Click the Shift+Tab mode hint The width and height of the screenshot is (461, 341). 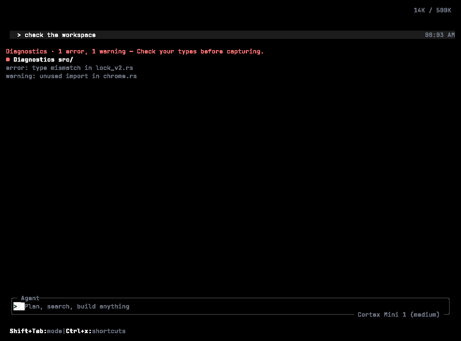(36, 331)
